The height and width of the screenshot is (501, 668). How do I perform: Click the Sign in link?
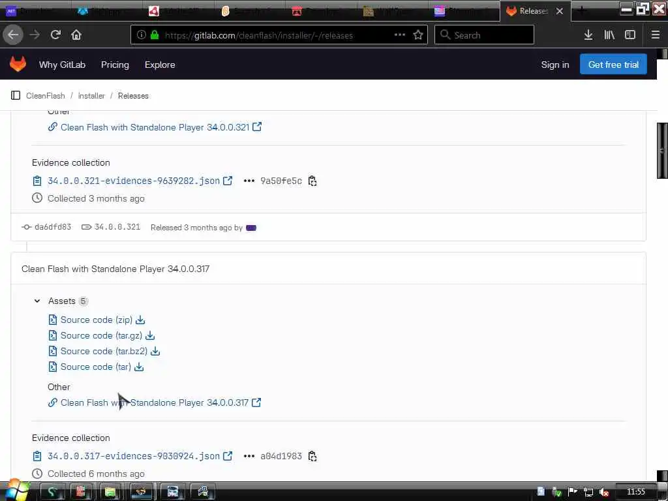[x=554, y=65]
